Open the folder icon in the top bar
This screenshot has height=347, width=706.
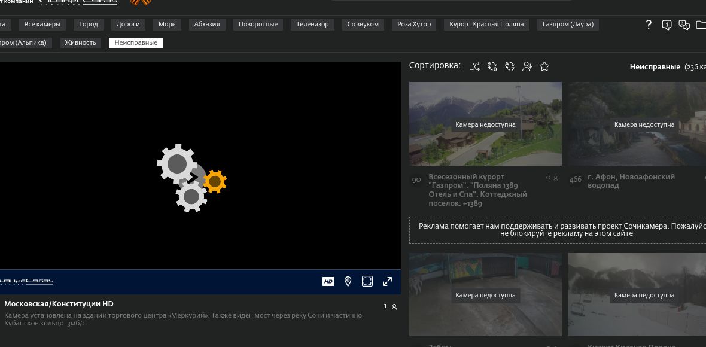tap(701, 25)
